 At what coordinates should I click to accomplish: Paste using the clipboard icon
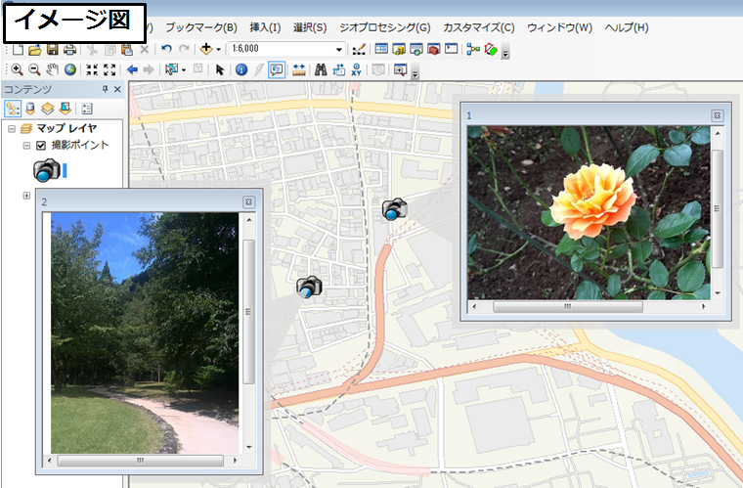[126, 49]
